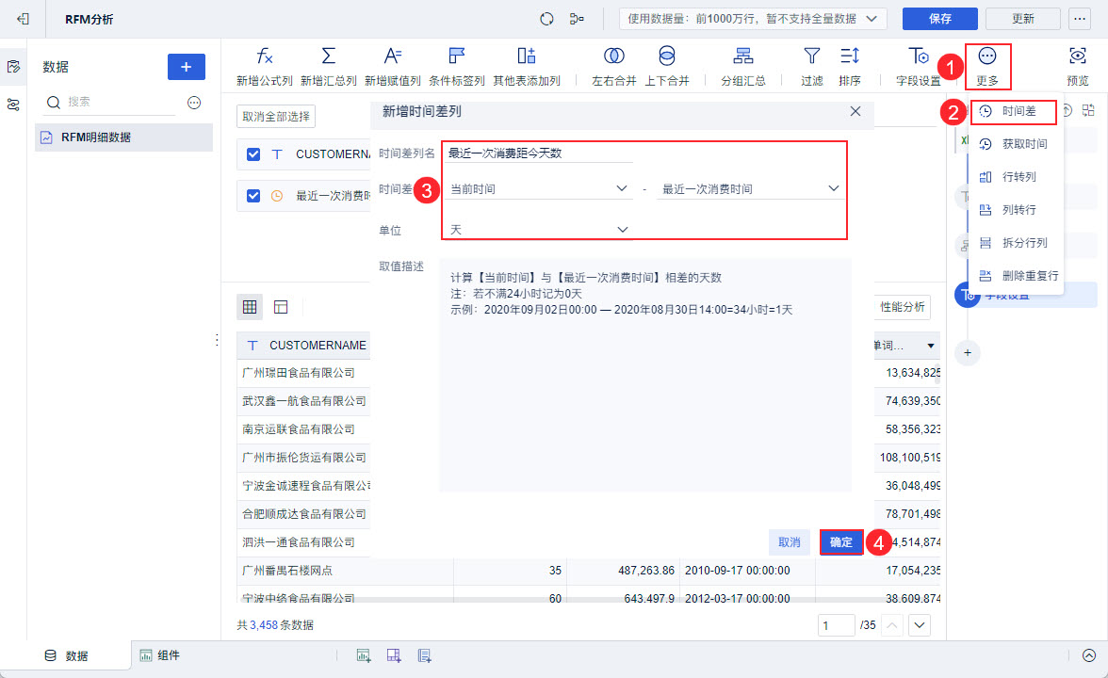
Task: Open the 单位 天 dropdown
Action: (x=538, y=230)
